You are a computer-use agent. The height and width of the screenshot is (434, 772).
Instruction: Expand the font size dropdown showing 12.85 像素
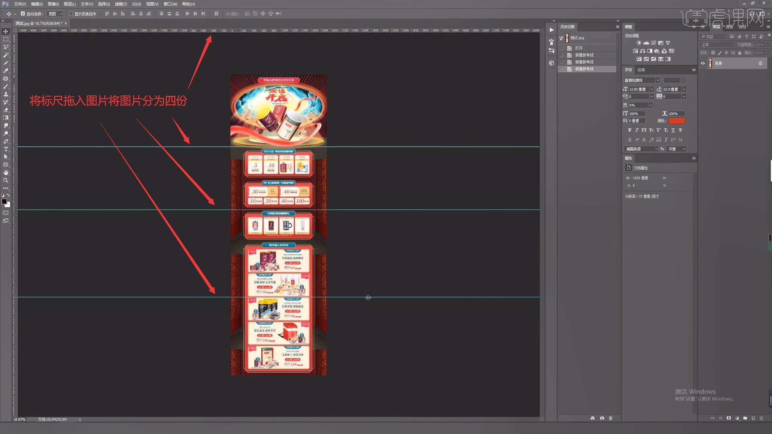click(651, 89)
